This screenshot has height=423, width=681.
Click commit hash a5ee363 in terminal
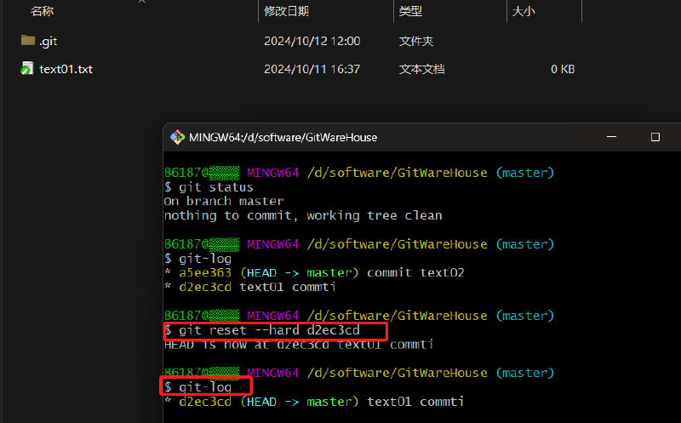pyautogui.click(x=205, y=272)
